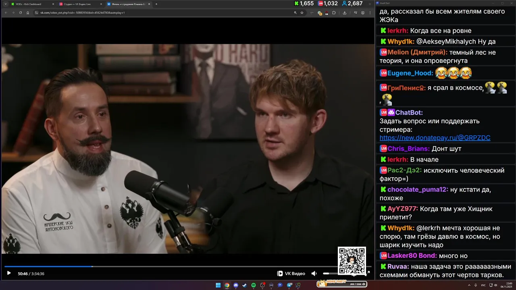Image resolution: width=516 pixels, height=290 pixels.
Task: Expand the hidden system tray icons
Action: (x=469, y=285)
